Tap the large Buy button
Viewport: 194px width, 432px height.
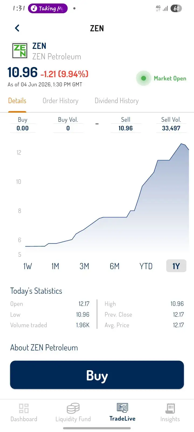pos(97,375)
